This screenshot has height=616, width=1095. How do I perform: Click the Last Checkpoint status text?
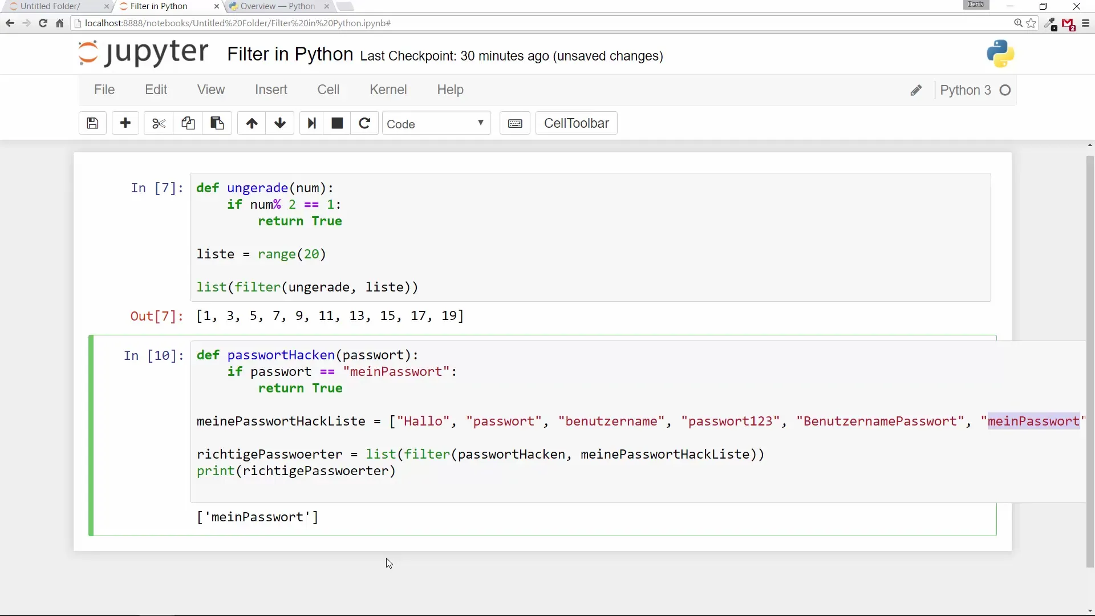pos(512,56)
